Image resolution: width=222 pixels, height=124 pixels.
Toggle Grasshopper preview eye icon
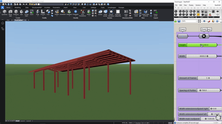204,21
